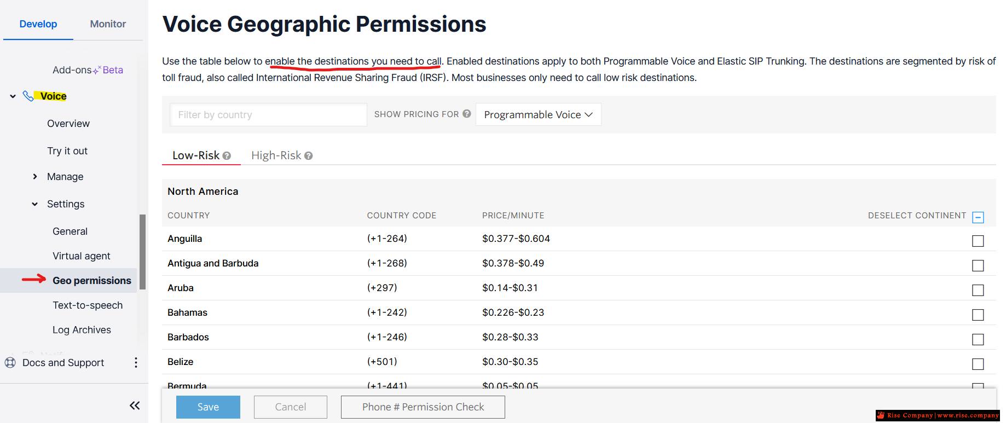Click the Belize country name

click(181, 362)
